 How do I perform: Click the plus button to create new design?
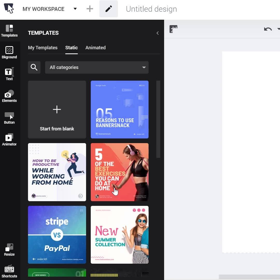90,9
